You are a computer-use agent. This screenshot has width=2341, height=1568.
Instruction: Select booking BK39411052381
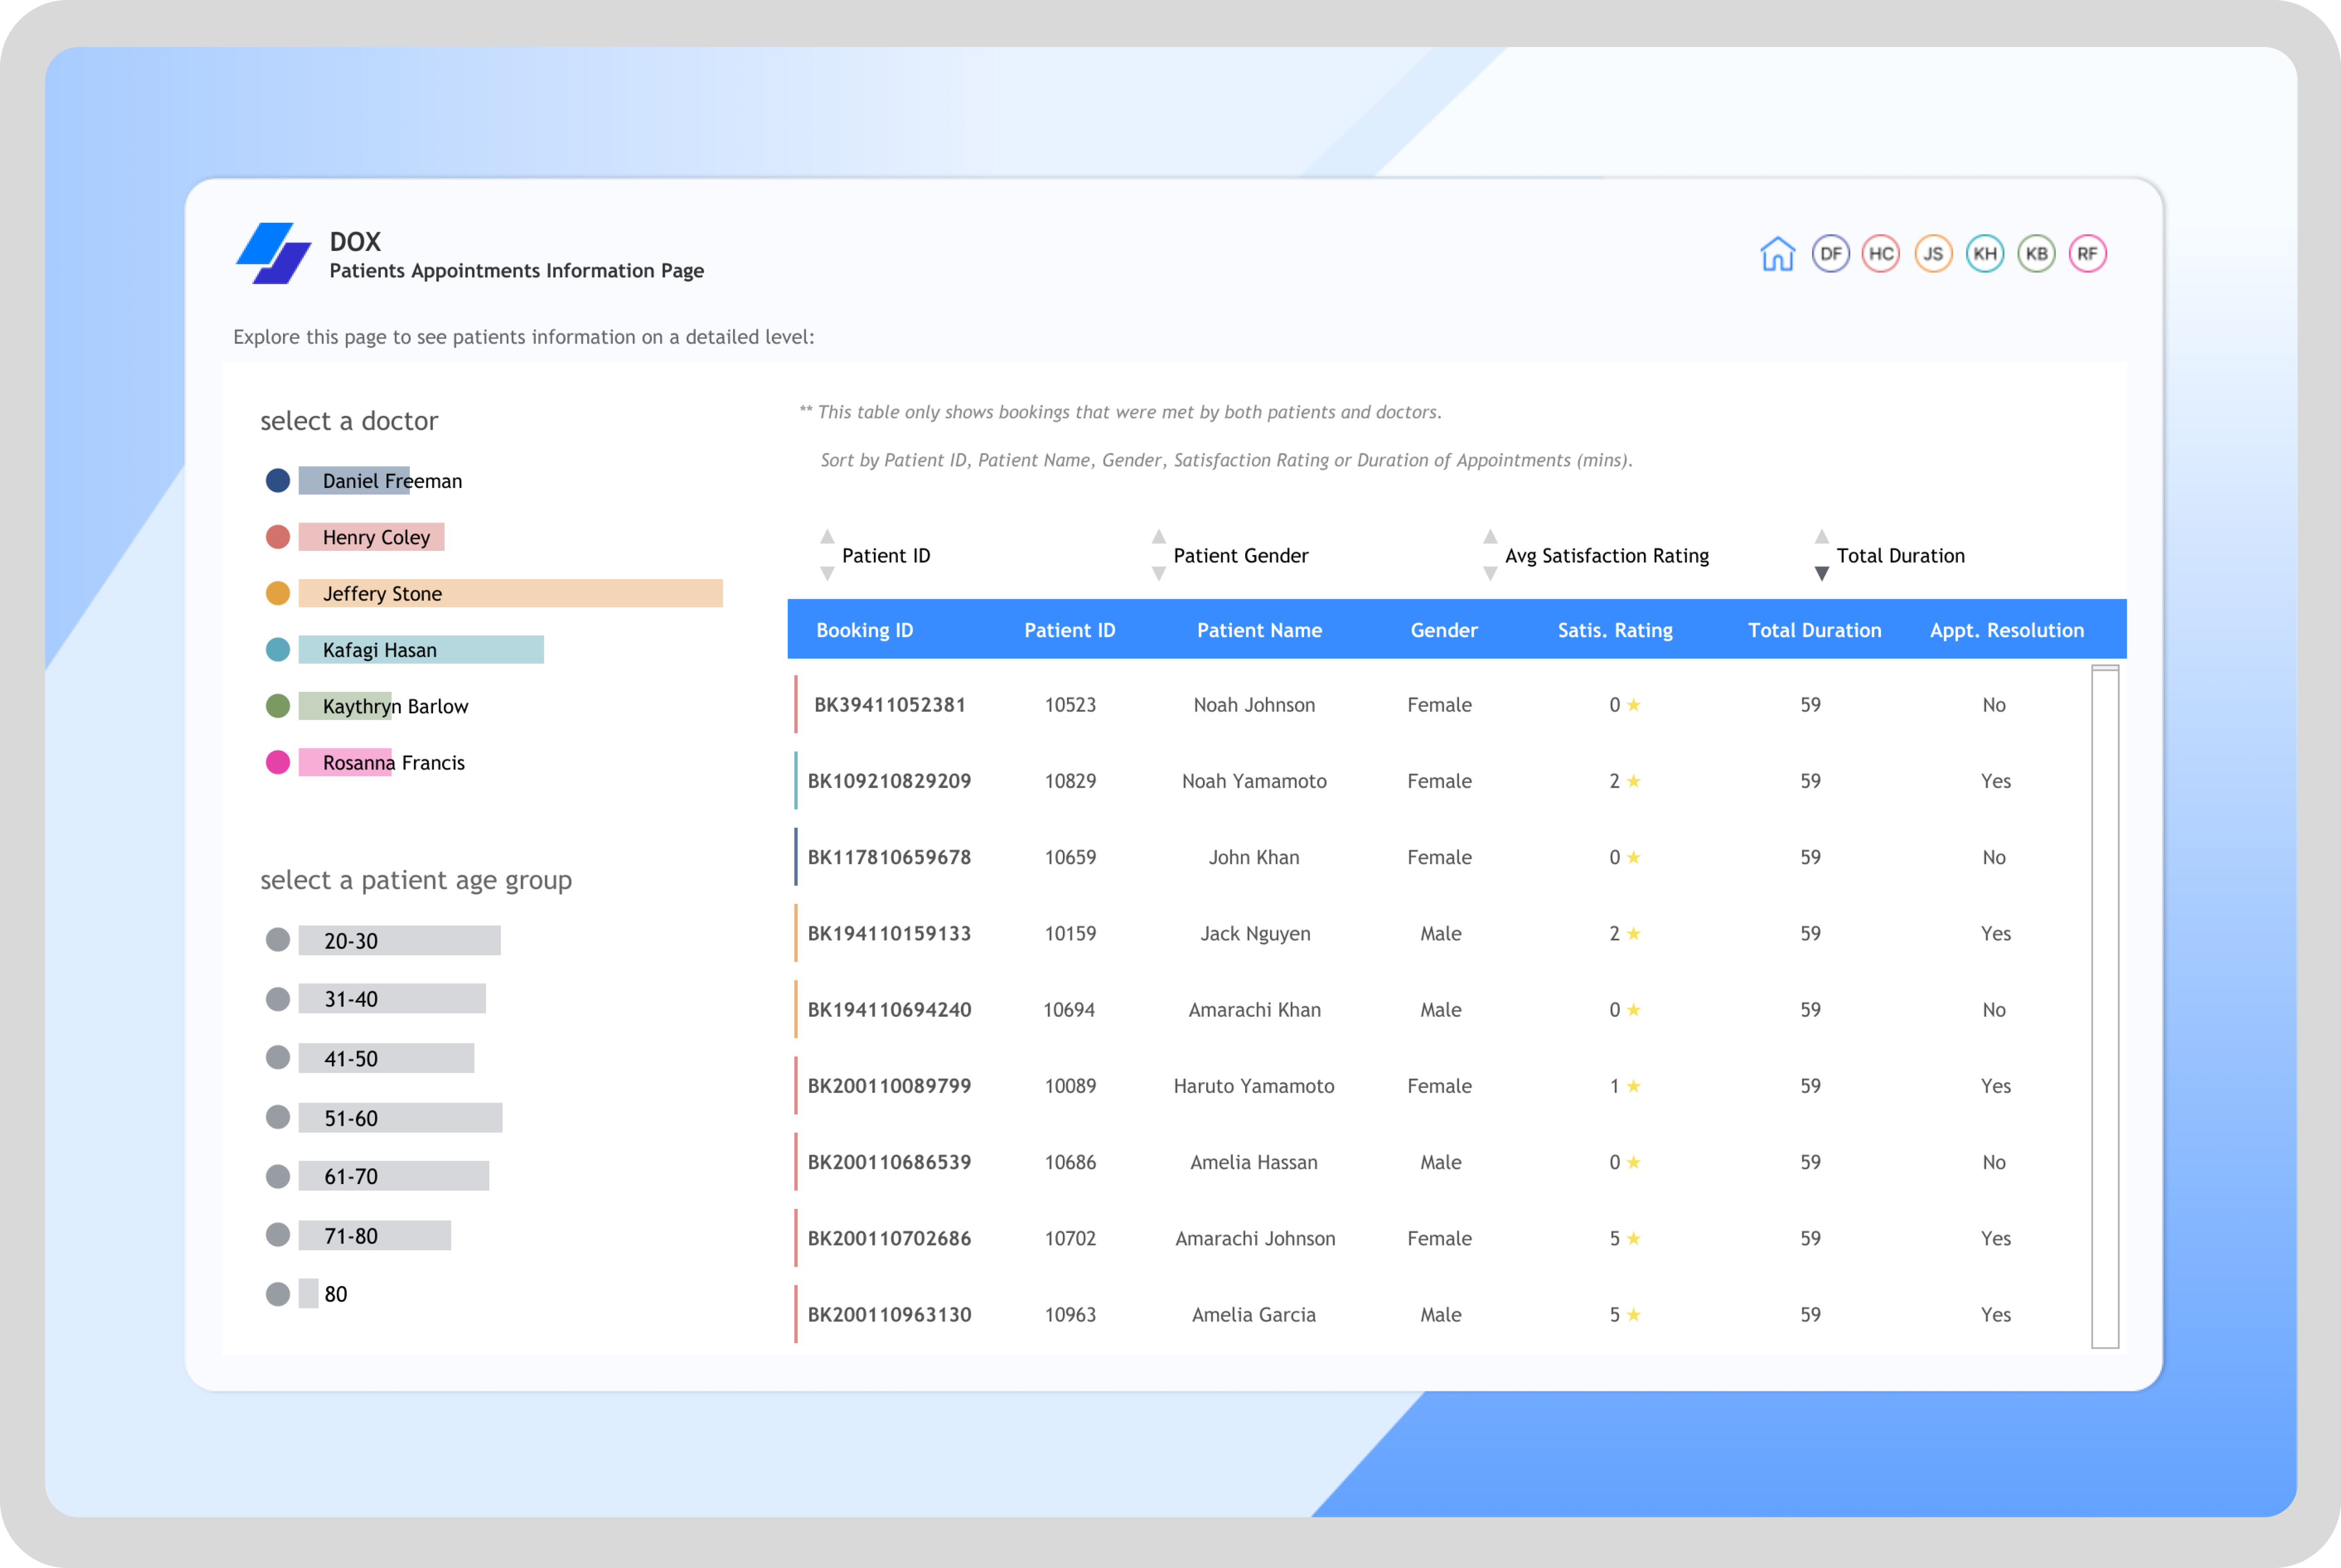tap(889, 705)
